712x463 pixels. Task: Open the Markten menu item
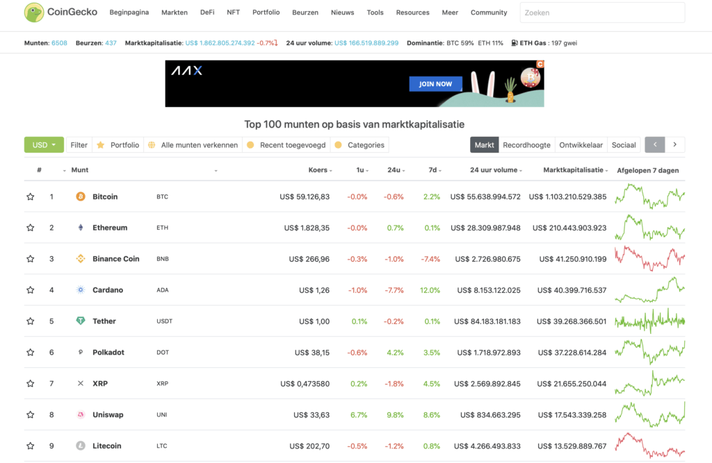[x=175, y=12]
